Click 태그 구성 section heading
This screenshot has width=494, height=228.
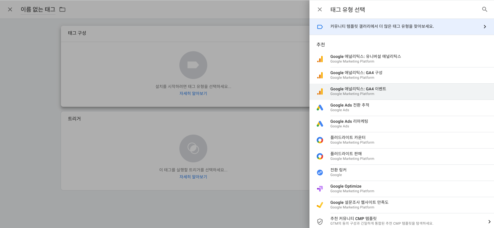click(x=77, y=33)
